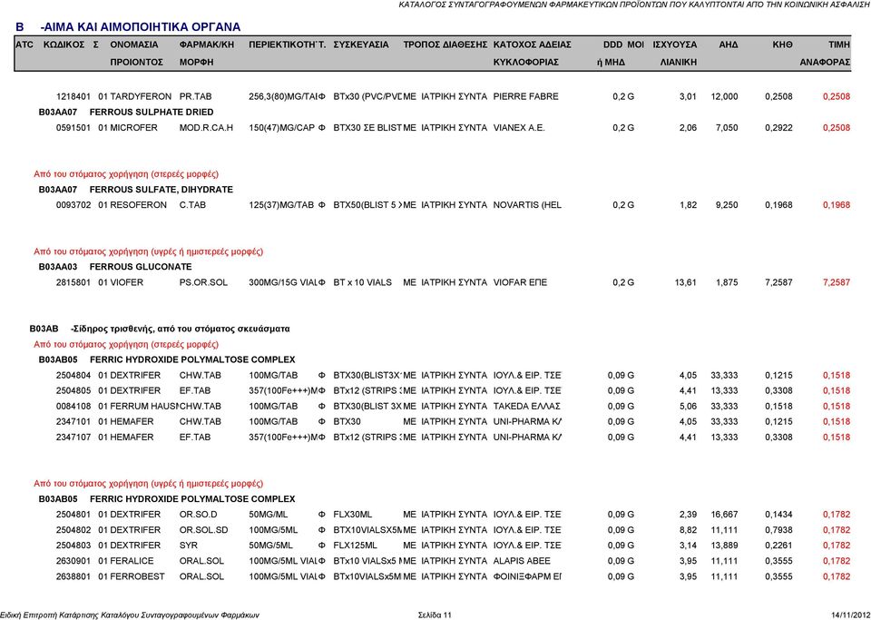The width and height of the screenshot is (871, 620).
Task: Click product code 2504805
Action: (73, 390)
